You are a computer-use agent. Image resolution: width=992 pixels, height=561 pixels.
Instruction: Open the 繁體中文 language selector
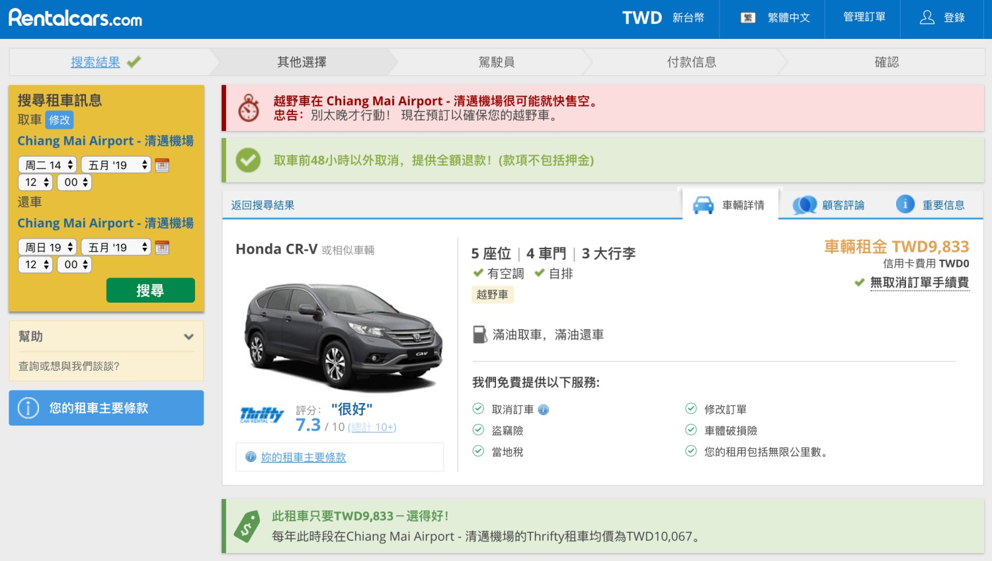coord(774,18)
